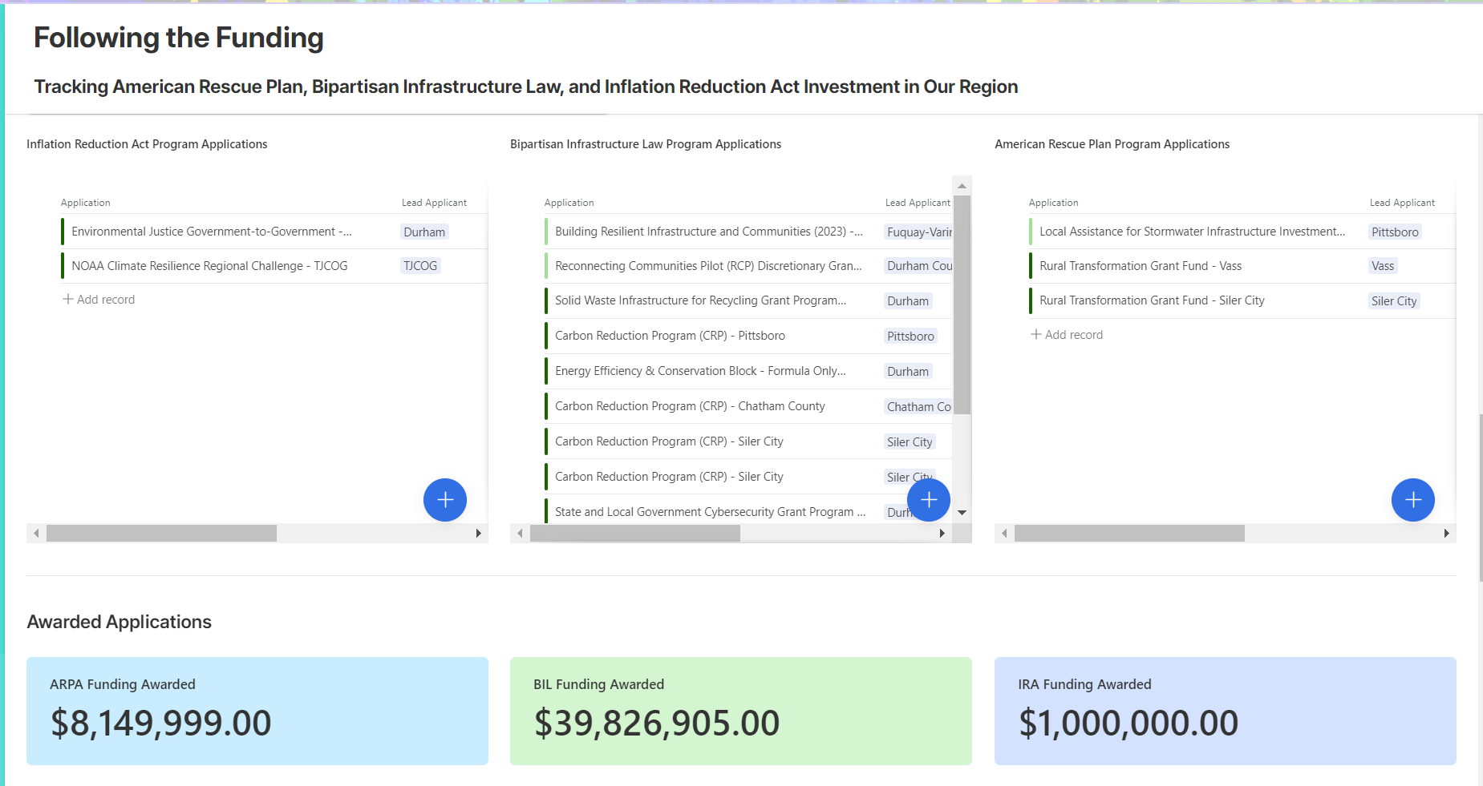Click vertical scrollbar thumb in Bipartisan Infrastructure list
Image resolution: width=1483 pixels, height=786 pixels.
(x=962, y=304)
